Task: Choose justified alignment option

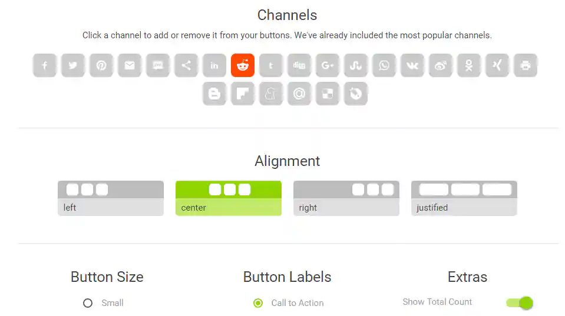Action: click(464, 198)
